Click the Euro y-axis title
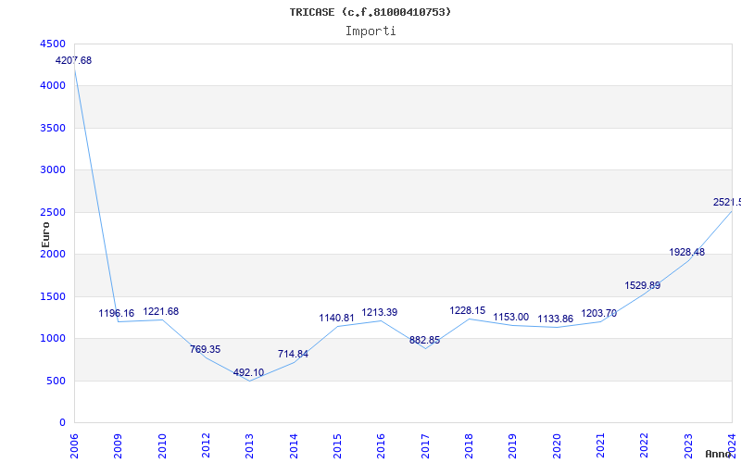 point(45,234)
